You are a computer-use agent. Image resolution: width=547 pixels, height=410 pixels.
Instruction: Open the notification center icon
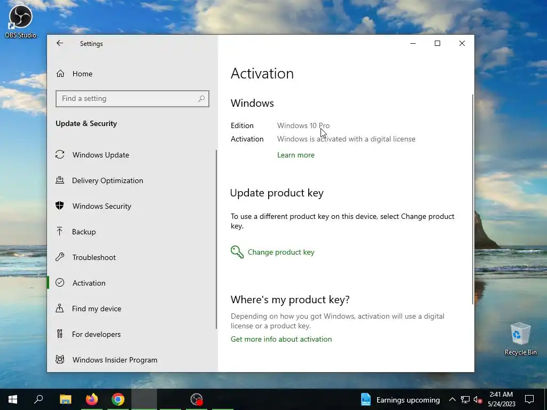(529, 399)
